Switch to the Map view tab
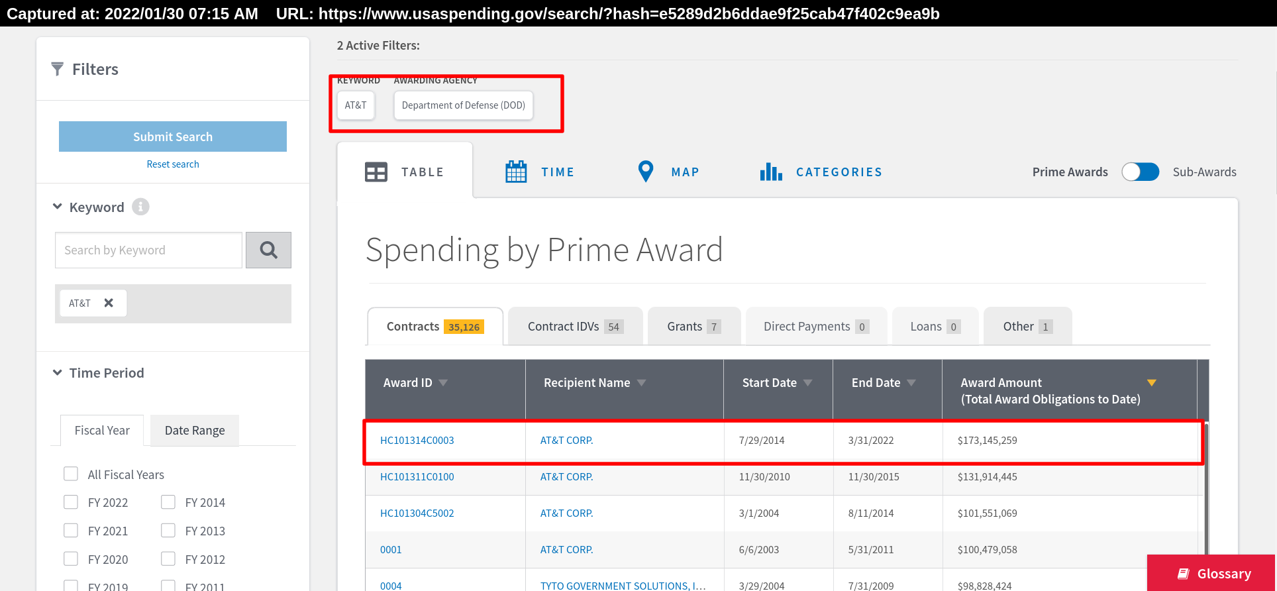1277x591 pixels. [x=668, y=172]
